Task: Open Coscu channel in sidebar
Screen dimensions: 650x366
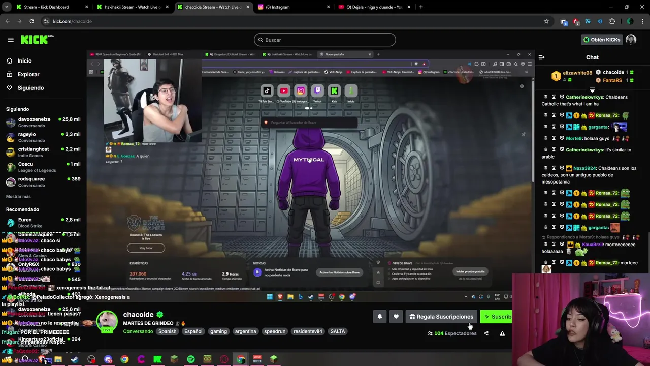Action: [x=43, y=167]
